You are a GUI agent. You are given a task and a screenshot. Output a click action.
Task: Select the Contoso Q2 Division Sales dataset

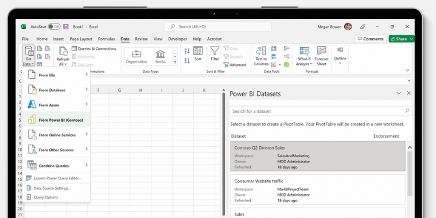click(318, 156)
